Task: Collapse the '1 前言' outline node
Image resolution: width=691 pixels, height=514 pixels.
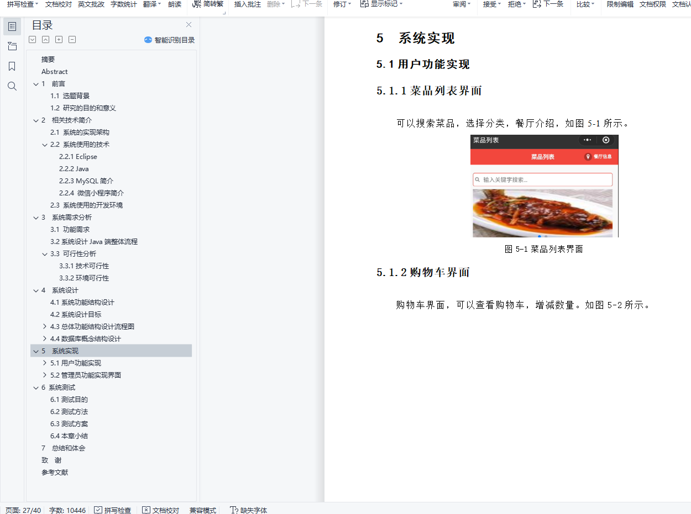Action: (x=36, y=84)
